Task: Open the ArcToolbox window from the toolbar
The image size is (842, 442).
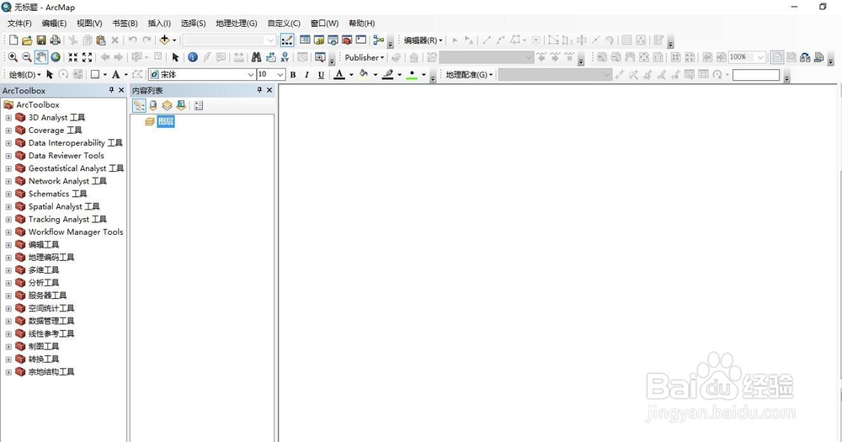Action: click(x=347, y=40)
